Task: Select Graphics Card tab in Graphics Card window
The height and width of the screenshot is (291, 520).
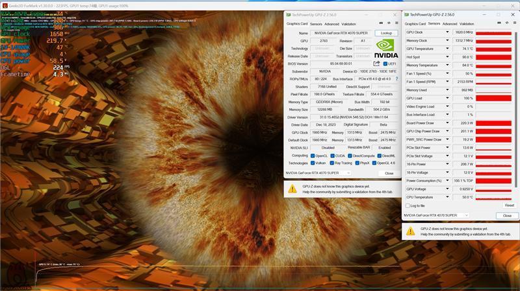Action: pos(297,24)
